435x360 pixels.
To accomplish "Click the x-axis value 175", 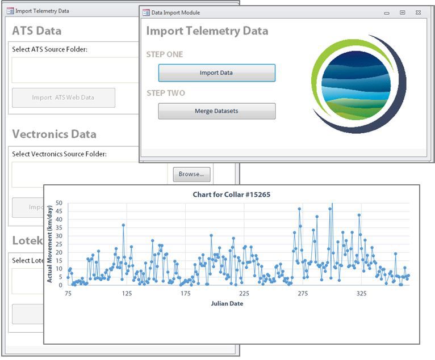I will click(185, 294).
